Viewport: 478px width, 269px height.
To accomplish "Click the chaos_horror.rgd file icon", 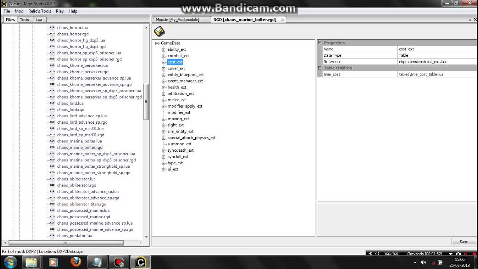I will [52, 34].
